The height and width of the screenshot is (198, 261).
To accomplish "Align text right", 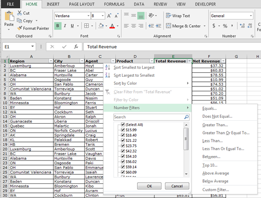I will coord(141,26).
